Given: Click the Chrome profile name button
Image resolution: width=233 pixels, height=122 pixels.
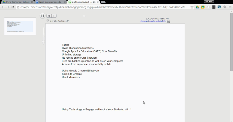Looking at the screenshot, I should 209,1.
